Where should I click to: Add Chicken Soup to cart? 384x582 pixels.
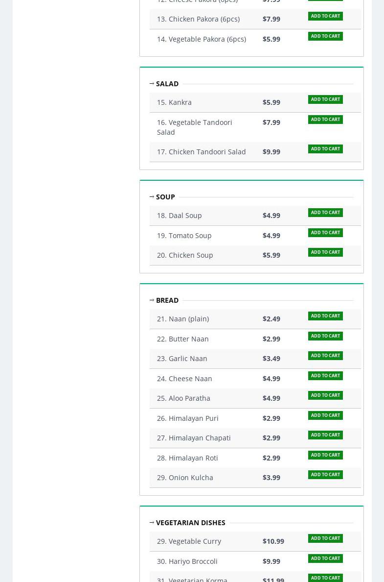(325, 252)
